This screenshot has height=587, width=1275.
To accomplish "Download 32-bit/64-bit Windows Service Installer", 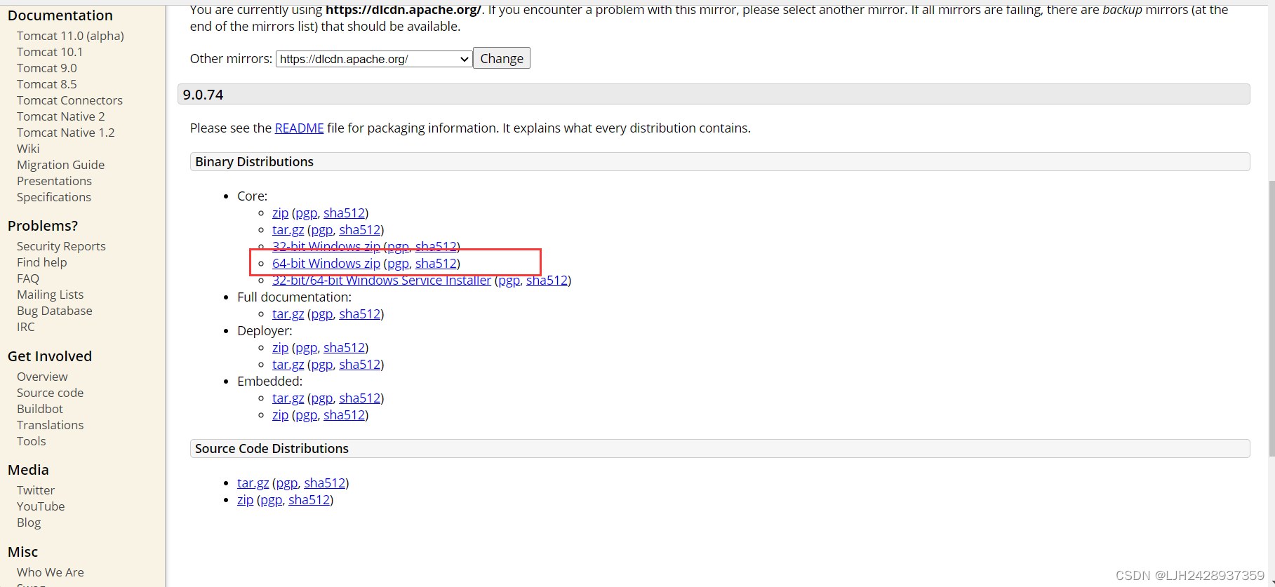I will click(x=382, y=281).
